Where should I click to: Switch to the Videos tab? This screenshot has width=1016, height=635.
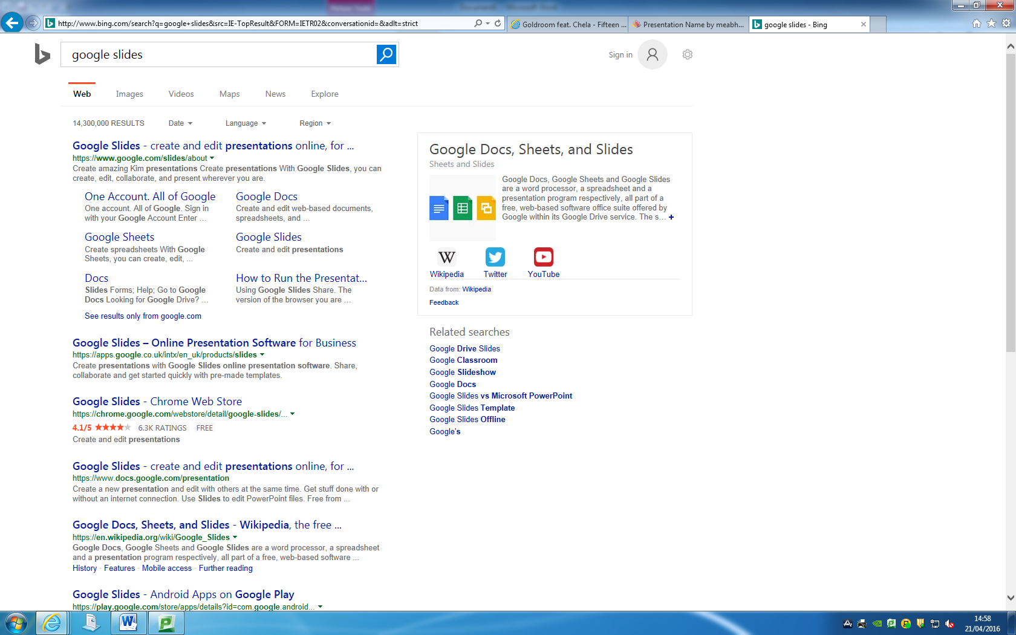click(181, 94)
